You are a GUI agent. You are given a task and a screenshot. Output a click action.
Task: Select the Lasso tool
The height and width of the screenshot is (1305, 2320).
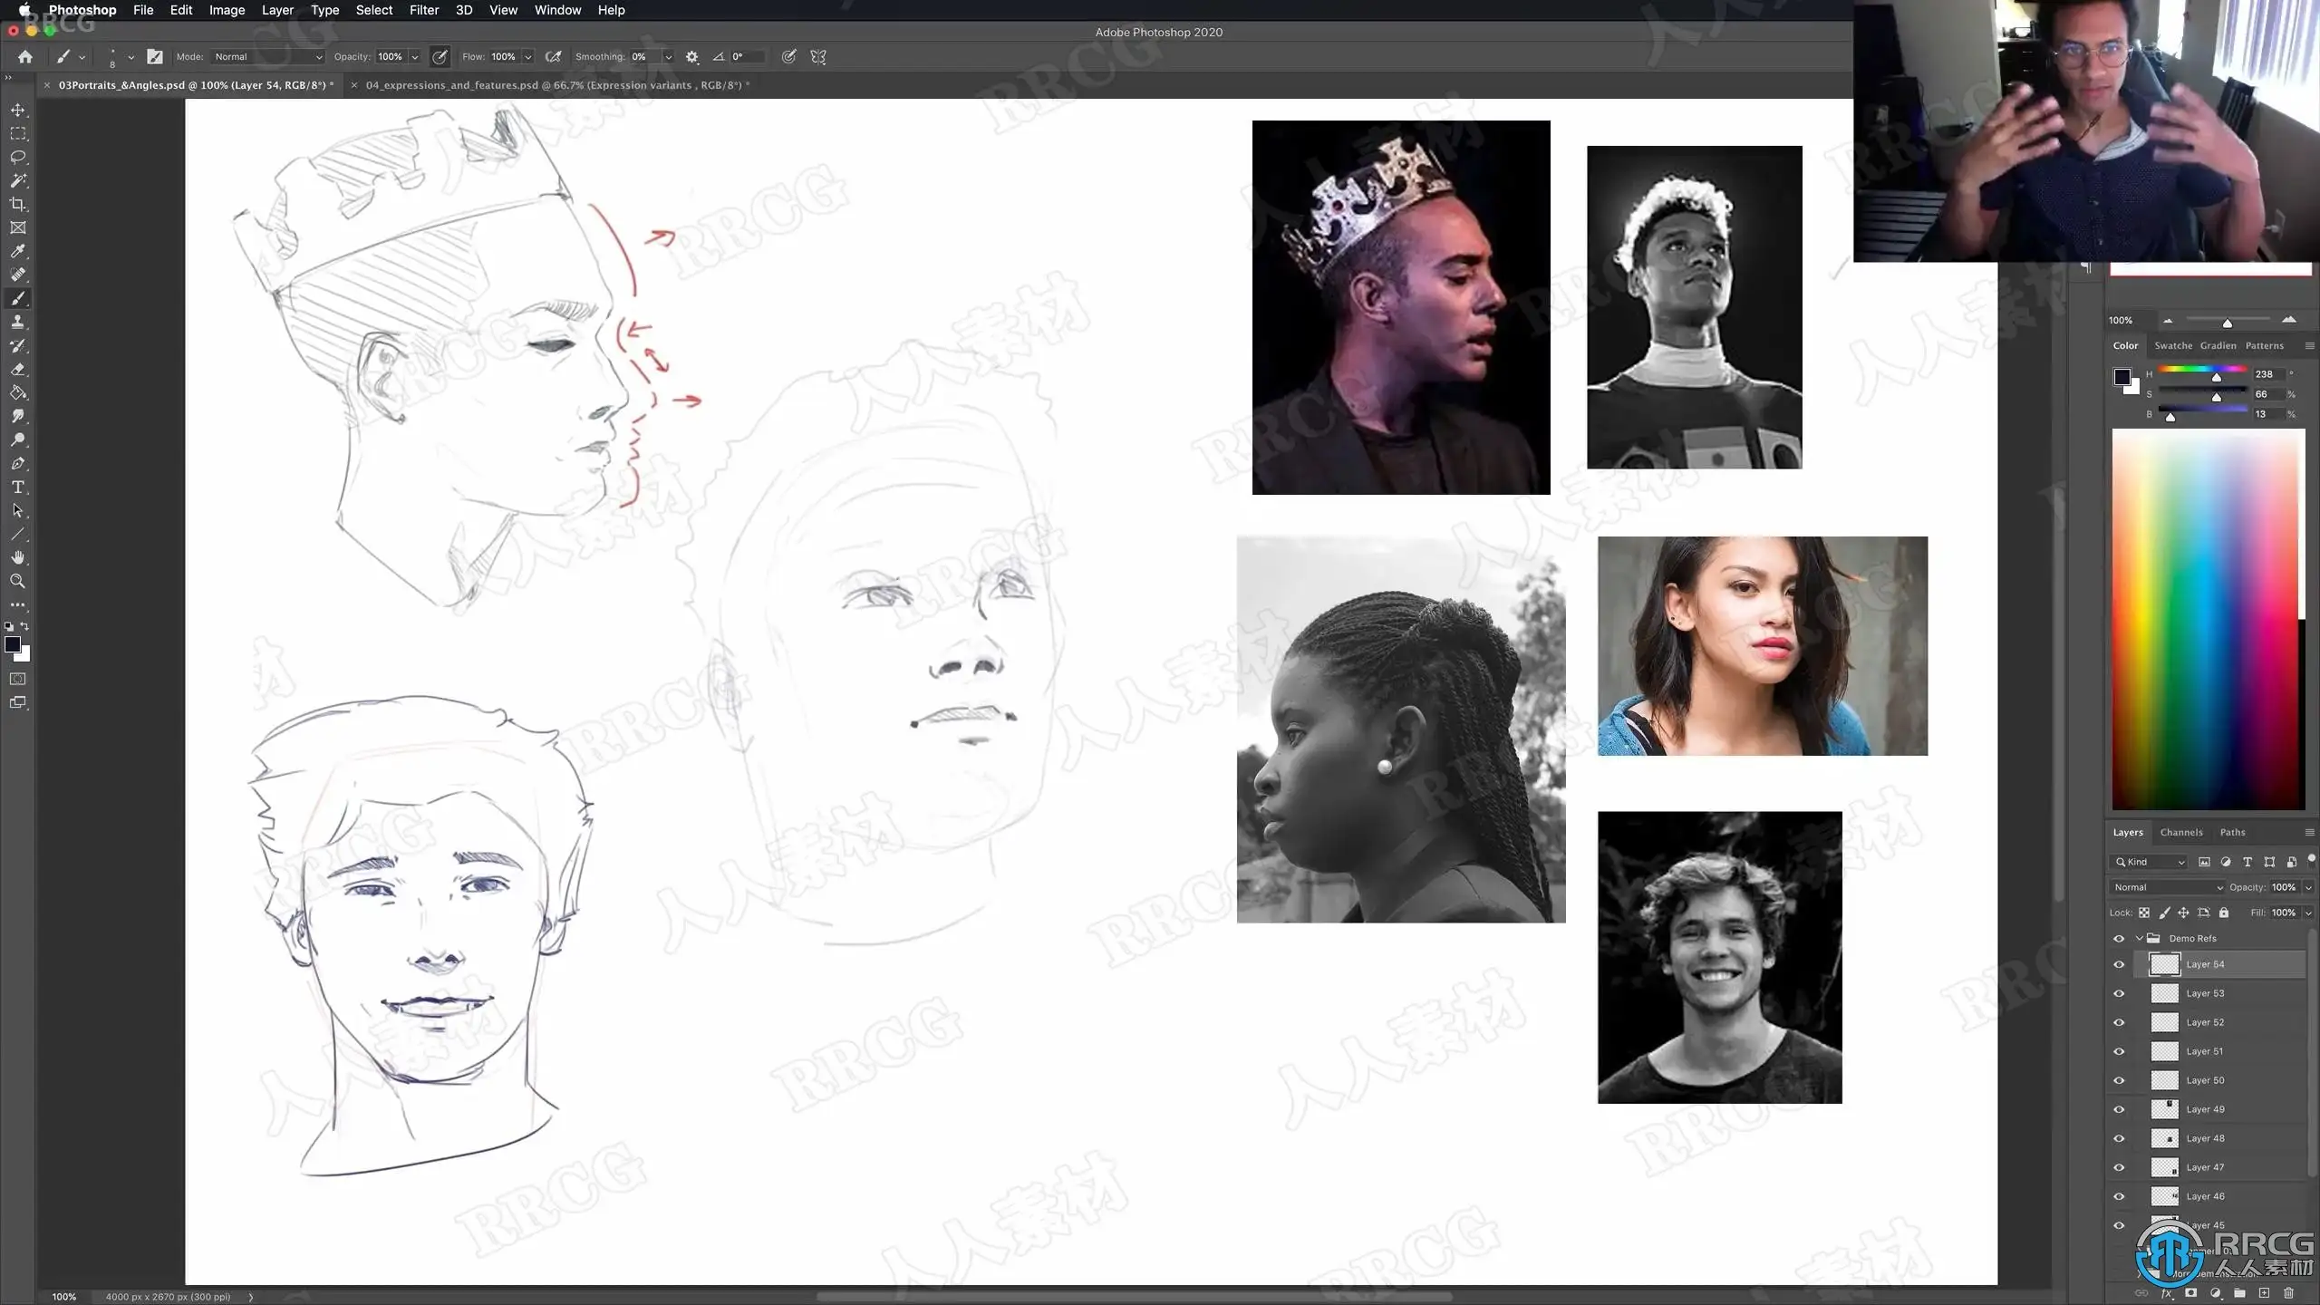click(x=17, y=158)
